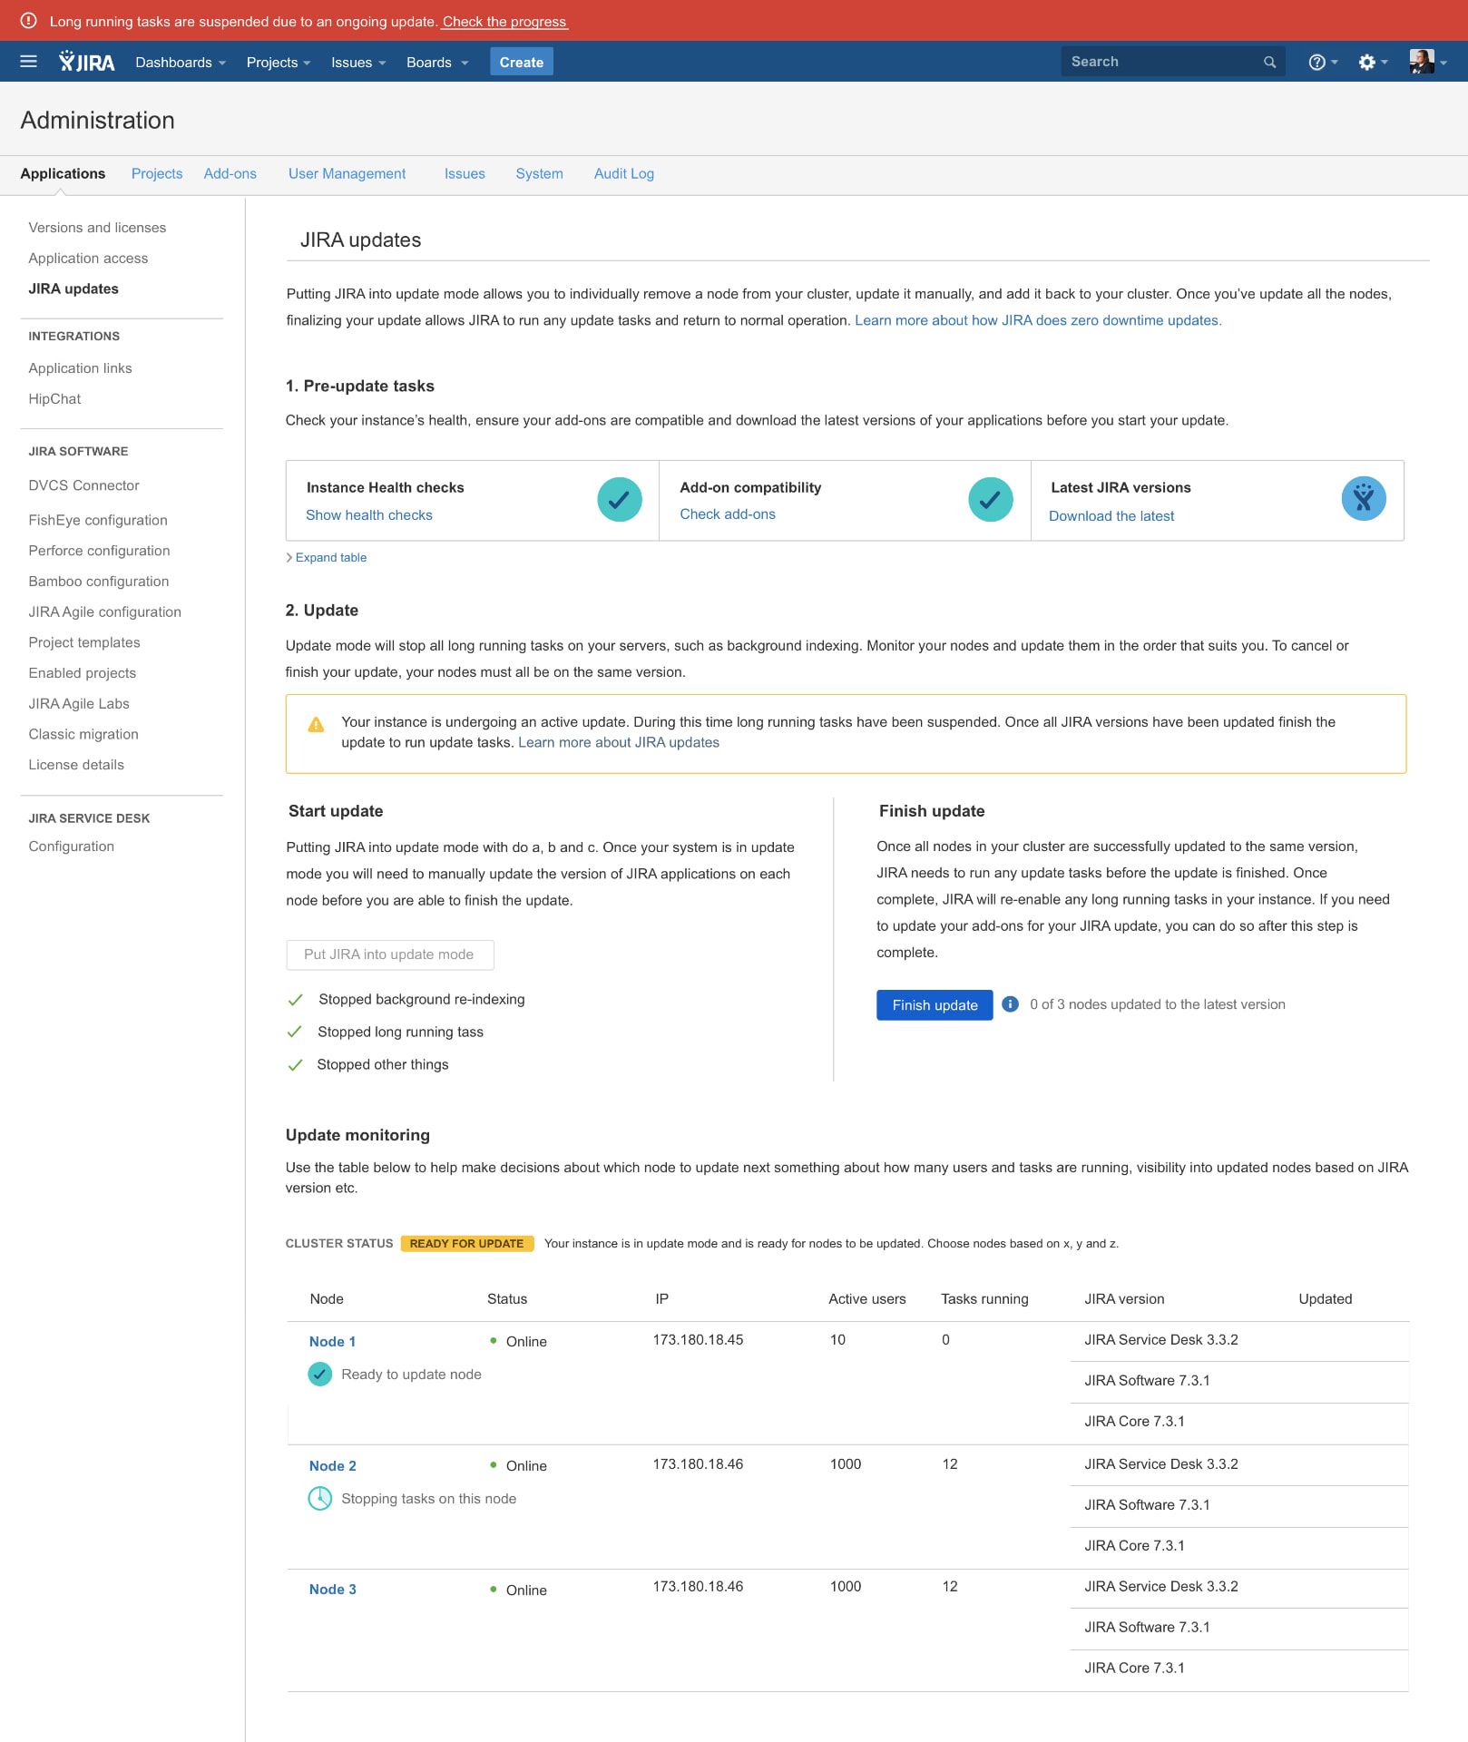Click Download the latest link
Screen dimensions: 1468x1742
1111,516
